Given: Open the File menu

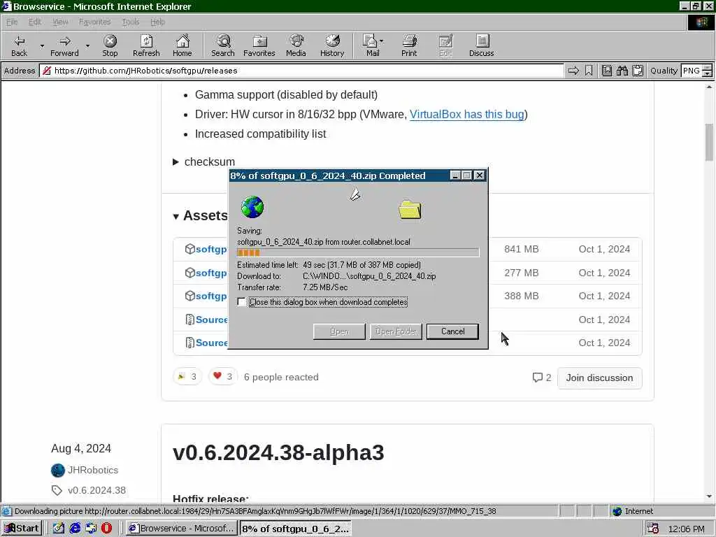Looking at the screenshot, I should coord(12,22).
